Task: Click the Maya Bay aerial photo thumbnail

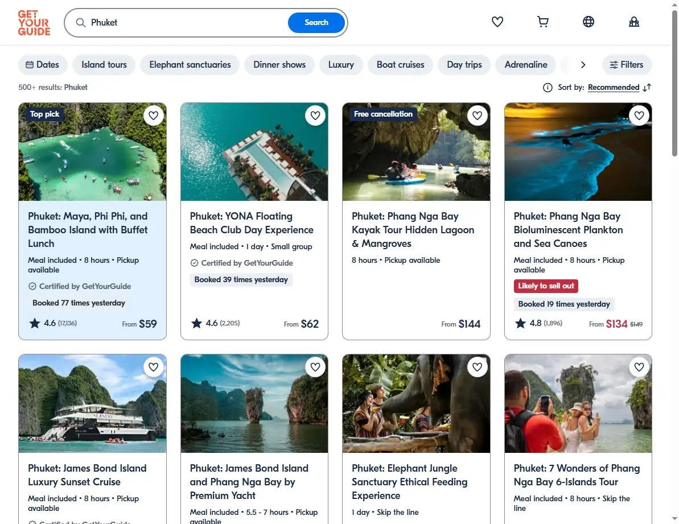Action: point(92,152)
